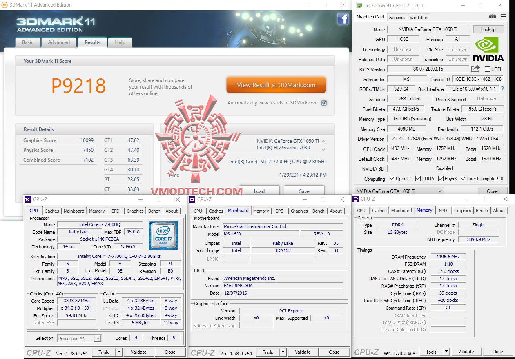Click the GPU name field NVIDIA GeForce GTX 1050 Ti
515x359 pixels.
pyautogui.click(x=428, y=29)
